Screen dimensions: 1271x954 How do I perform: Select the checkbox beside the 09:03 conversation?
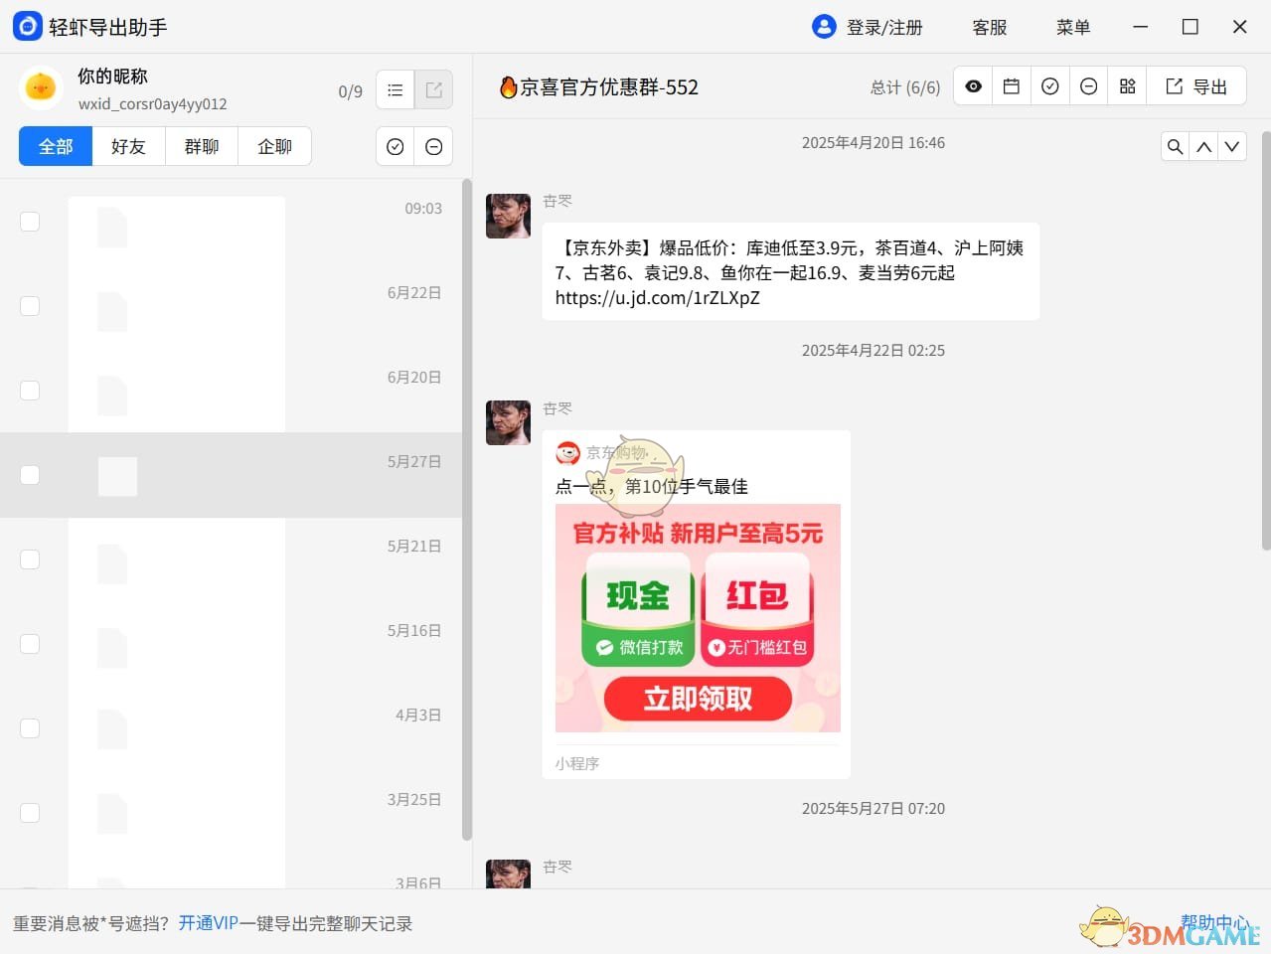tap(30, 221)
